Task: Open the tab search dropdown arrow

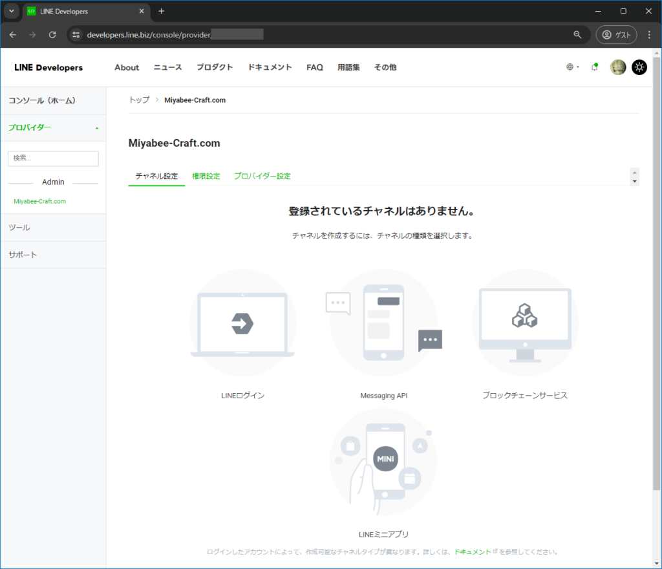Action: 12,12
